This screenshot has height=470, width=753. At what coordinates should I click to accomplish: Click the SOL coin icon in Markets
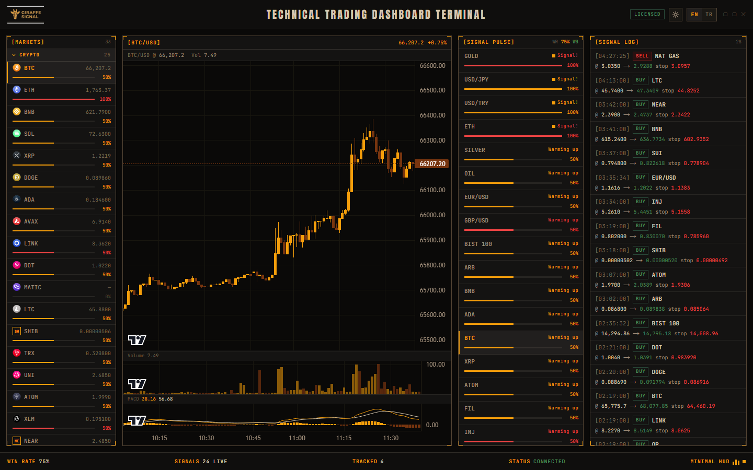coord(17,134)
